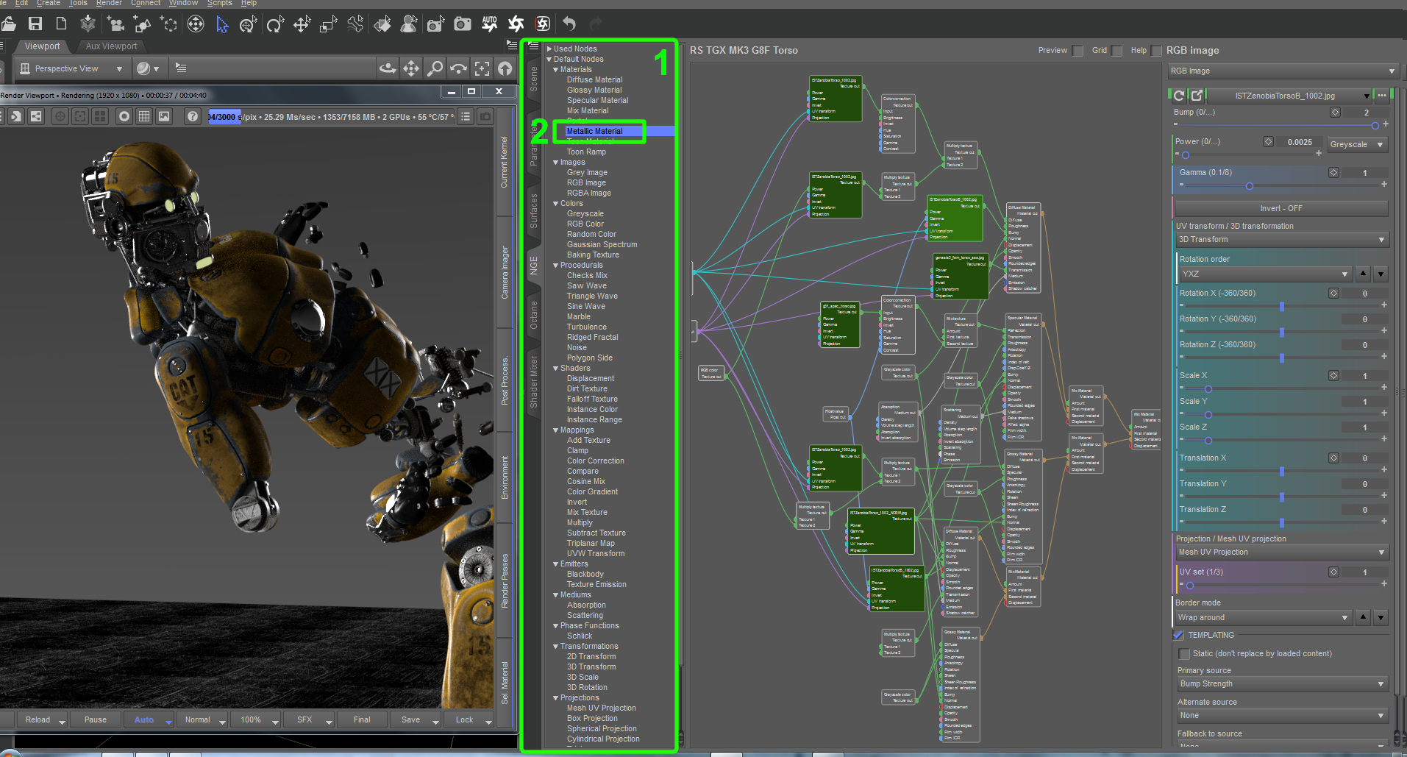Click the AUTO render icon in toolbar
This screenshot has height=757, width=1407.
pos(489,24)
